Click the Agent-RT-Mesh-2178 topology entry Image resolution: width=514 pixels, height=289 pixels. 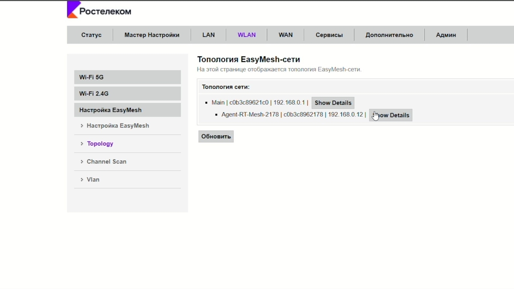[250, 115]
